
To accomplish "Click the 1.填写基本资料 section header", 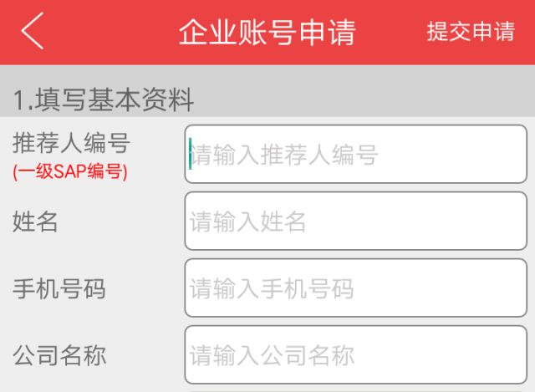I will pyautogui.click(x=103, y=100).
